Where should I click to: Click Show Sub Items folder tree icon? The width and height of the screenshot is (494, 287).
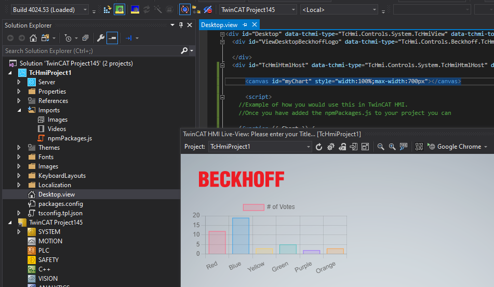[196, 10]
